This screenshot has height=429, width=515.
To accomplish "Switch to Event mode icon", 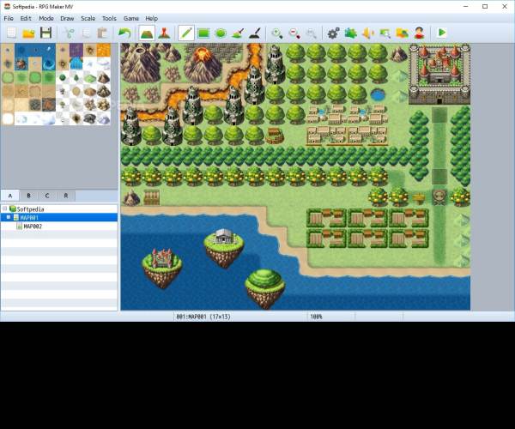I will pos(164,33).
